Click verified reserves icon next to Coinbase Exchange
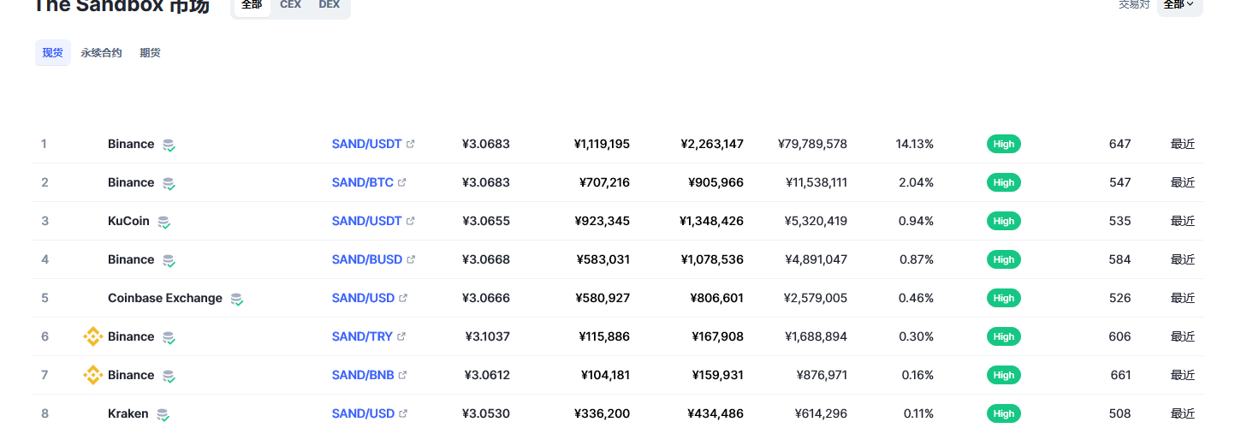The width and height of the screenshot is (1241, 428). (236, 299)
